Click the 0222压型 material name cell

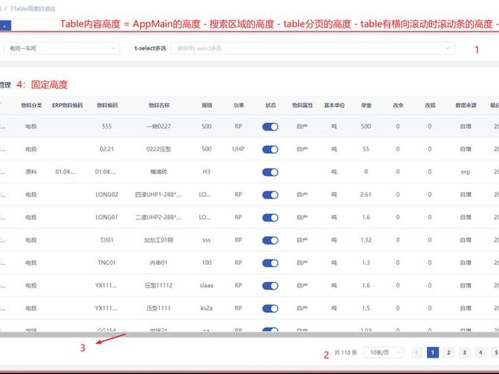pyautogui.click(x=158, y=149)
